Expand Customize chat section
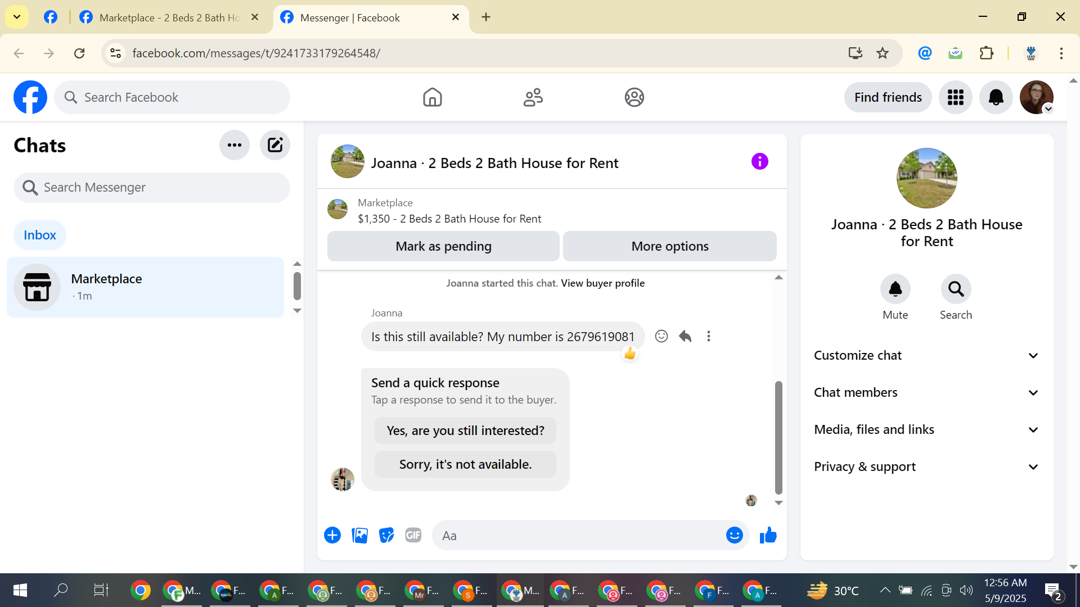The height and width of the screenshot is (607, 1080). pyautogui.click(x=926, y=355)
